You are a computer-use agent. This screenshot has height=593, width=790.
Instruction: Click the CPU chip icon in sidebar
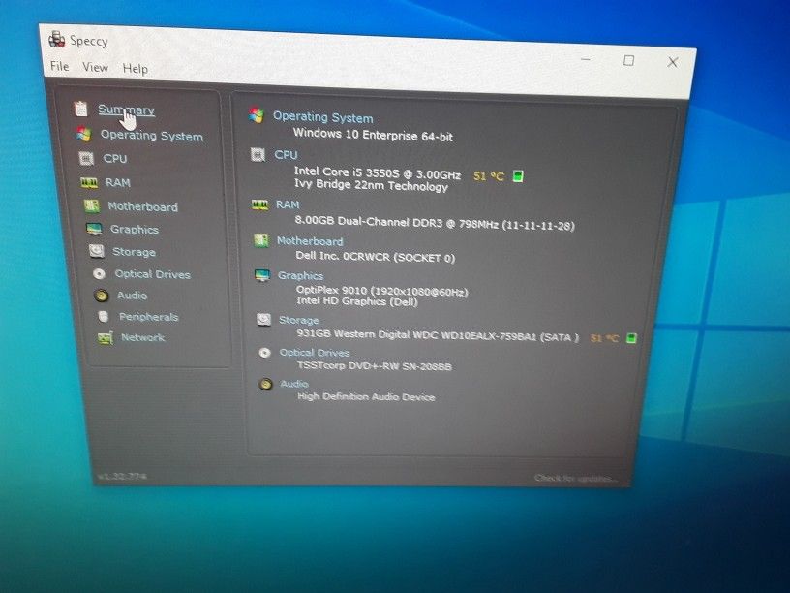point(87,158)
